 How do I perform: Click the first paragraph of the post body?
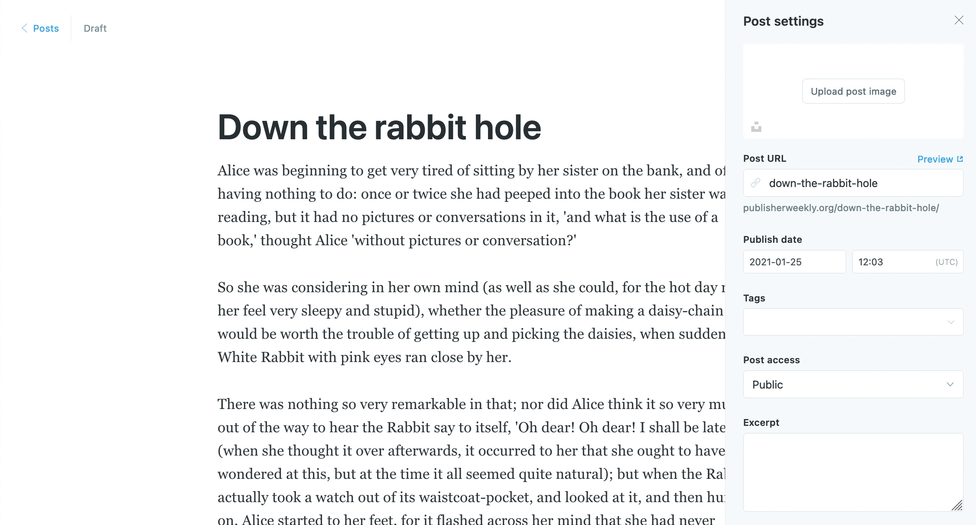(466, 206)
